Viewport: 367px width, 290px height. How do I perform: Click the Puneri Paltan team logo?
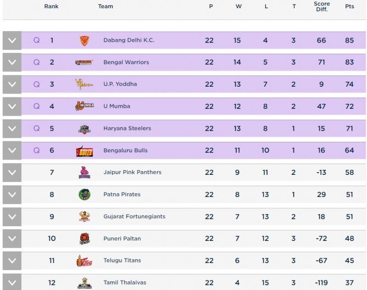point(84,239)
